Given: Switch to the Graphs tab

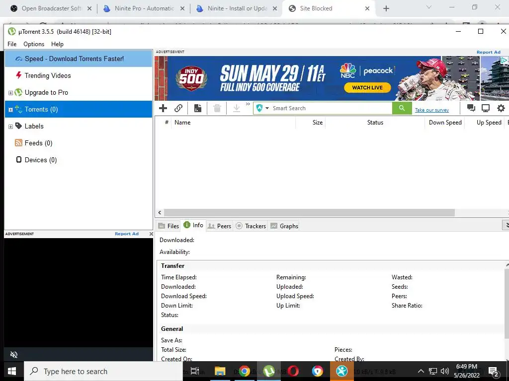Looking at the screenshot, I should (x=284, y=226).
